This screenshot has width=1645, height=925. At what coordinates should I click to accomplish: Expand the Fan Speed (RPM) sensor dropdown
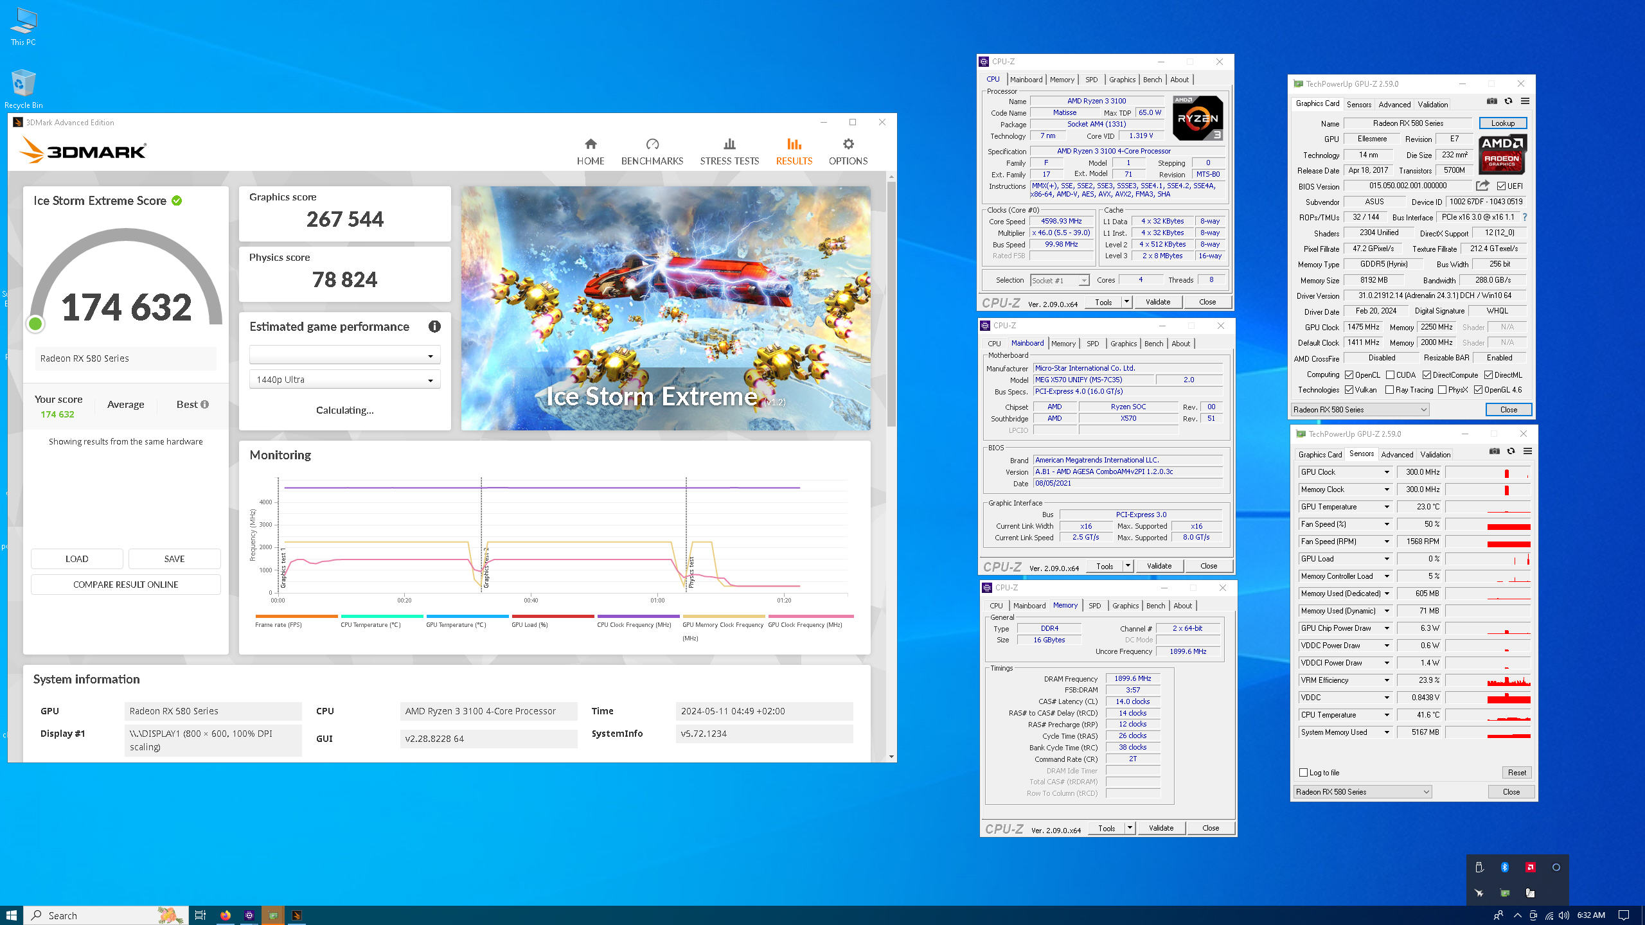[x=1387, y=542]
